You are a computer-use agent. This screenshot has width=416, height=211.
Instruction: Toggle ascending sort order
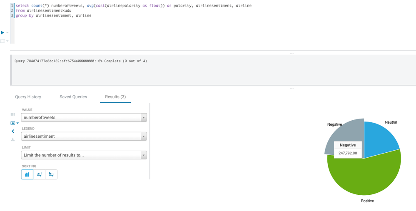tap(39, 174)
